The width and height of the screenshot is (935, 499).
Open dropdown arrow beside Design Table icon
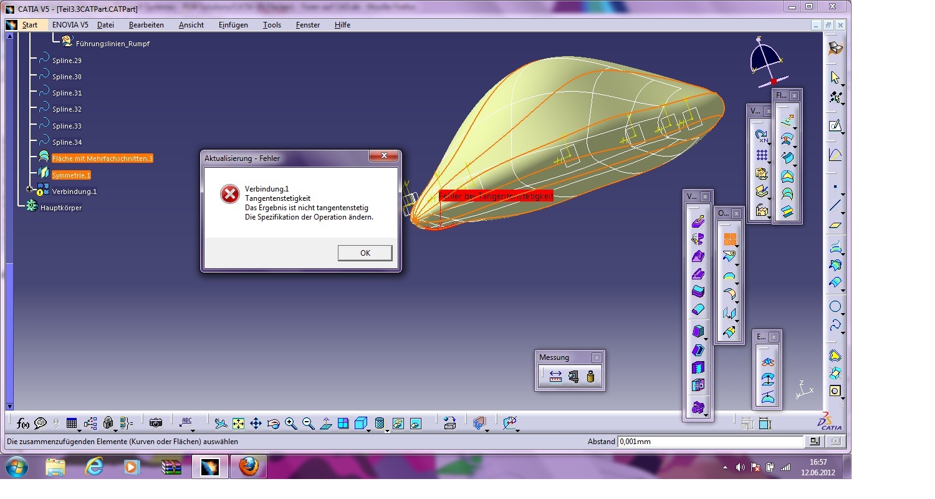point(80,430)
